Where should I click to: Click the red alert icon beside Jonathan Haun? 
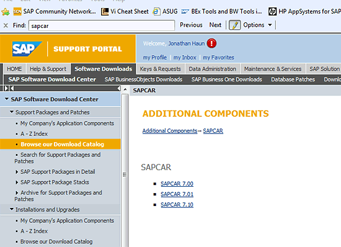point(211,43)
